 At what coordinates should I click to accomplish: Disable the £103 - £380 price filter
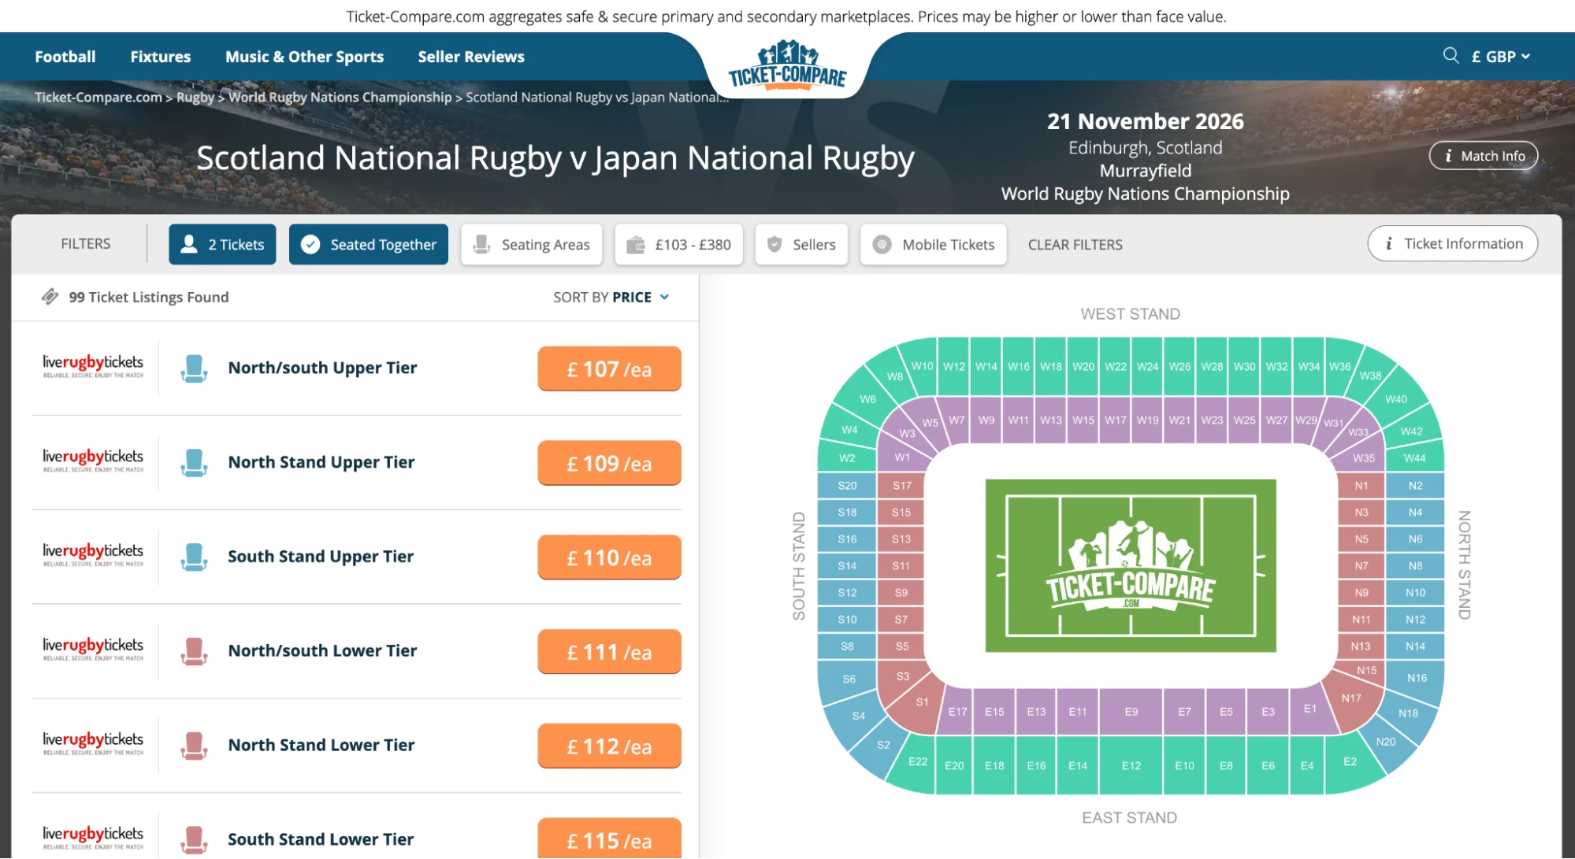[x=678, y=244]
